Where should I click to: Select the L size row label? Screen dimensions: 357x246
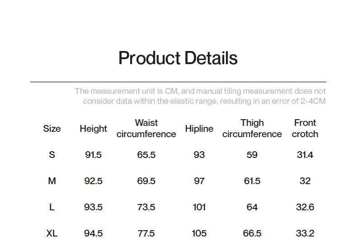(x=52, y=207)
